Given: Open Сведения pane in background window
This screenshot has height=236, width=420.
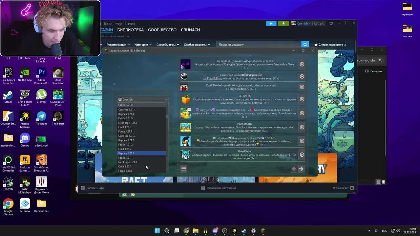Looking at the screenshot, I should click(x=374, y=71).
